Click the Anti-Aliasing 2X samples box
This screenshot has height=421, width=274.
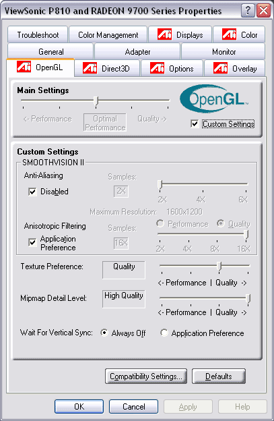coord(121,191)
